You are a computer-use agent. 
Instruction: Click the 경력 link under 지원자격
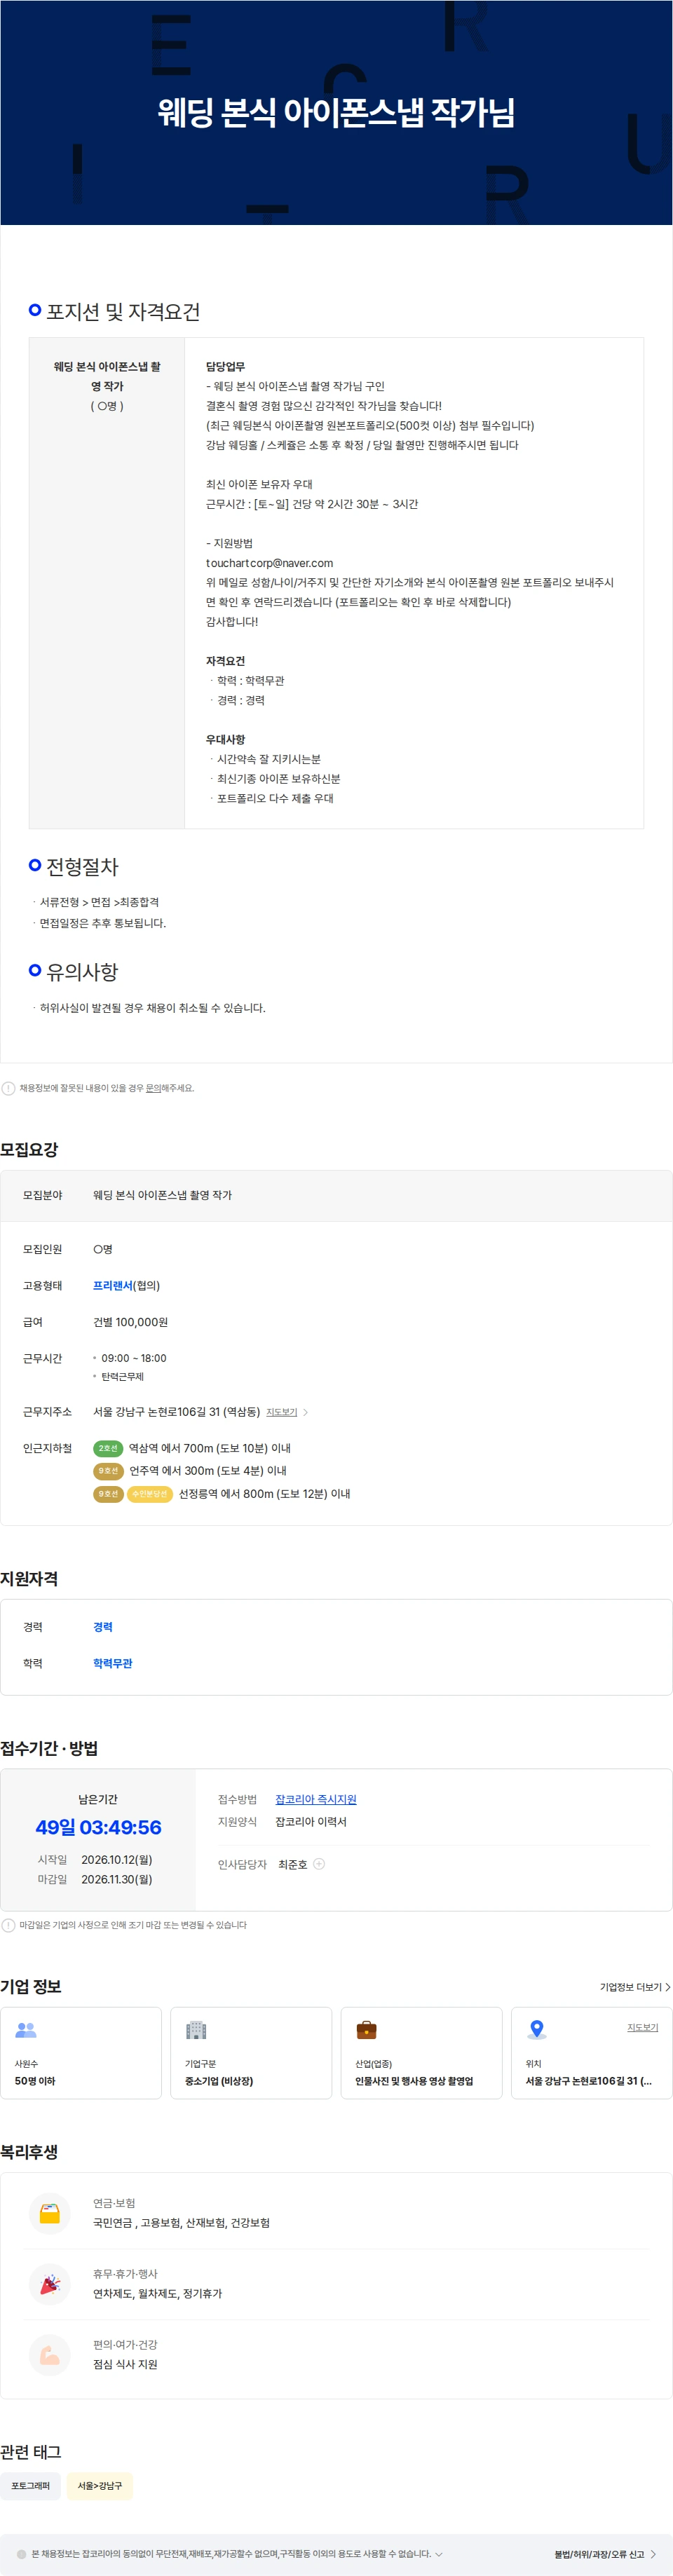tap(103, 1627)
